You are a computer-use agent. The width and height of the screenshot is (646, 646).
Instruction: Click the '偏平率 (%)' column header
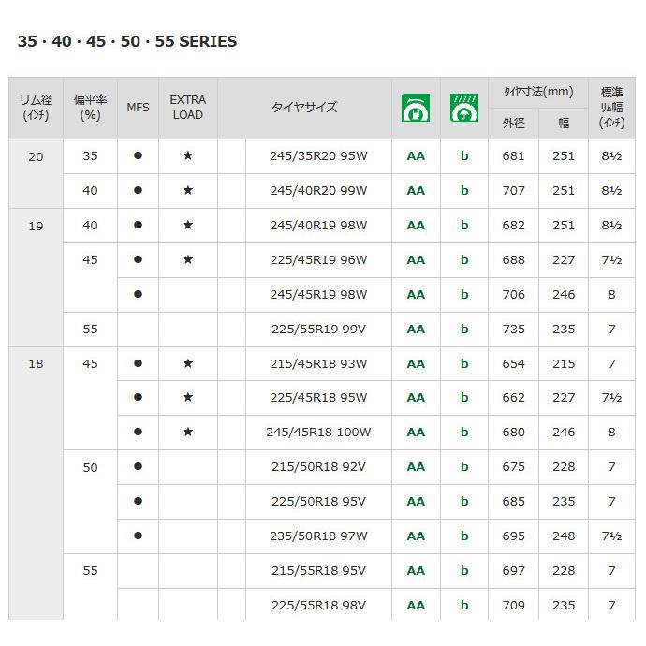[90, 108]
